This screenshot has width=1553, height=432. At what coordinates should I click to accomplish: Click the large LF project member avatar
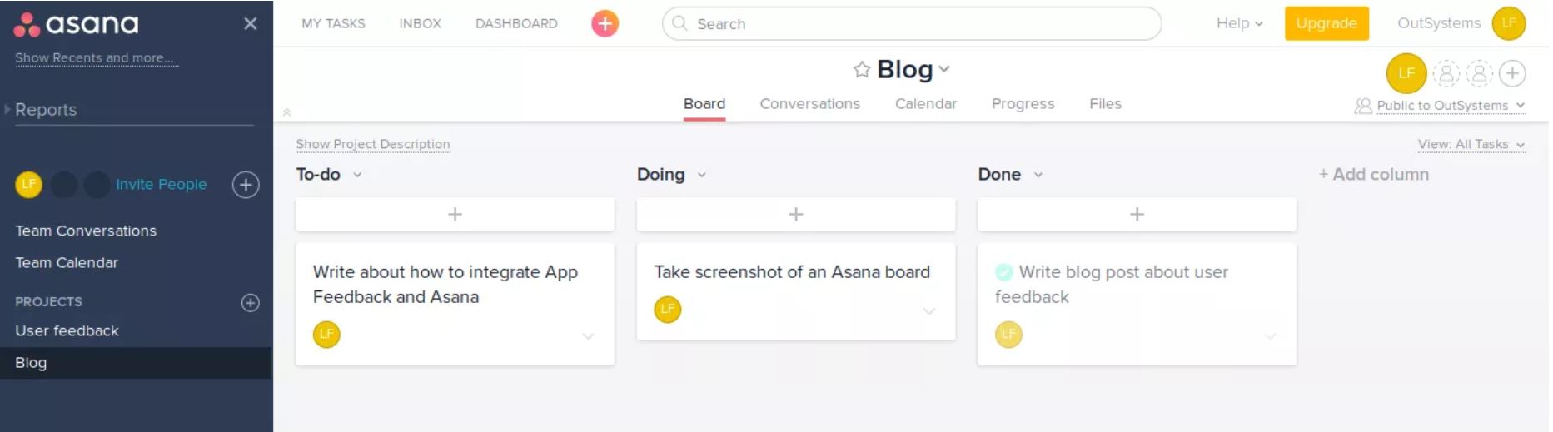click(1406, 73)
